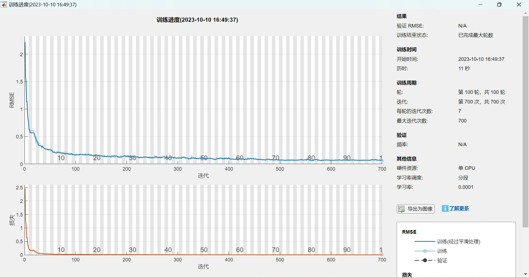The width and height of the screenshot is (529, 278).
Task: Click the blue info icon beside 了解更多
Action: tap(445, 209)
